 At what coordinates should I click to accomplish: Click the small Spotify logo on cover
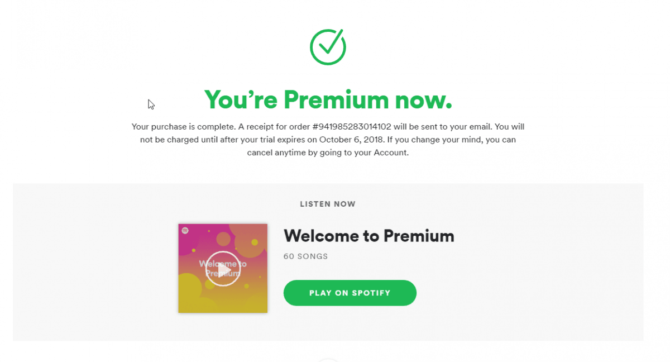(x=185, y=230)
